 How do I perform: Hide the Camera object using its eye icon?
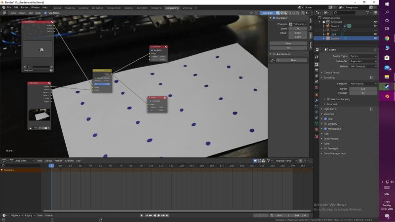(375, 26)
